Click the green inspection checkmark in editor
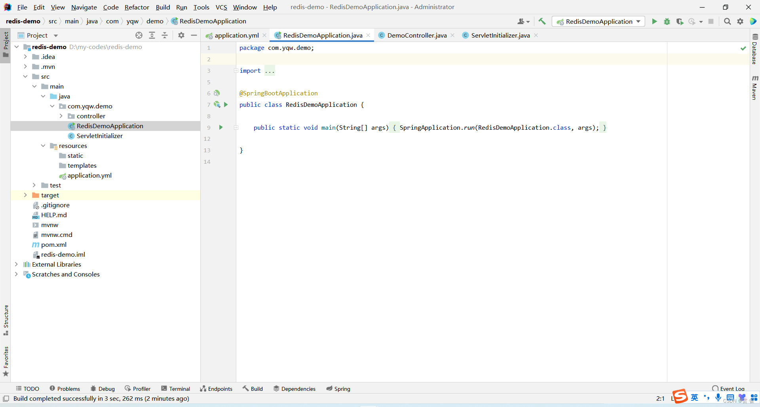 743,48
